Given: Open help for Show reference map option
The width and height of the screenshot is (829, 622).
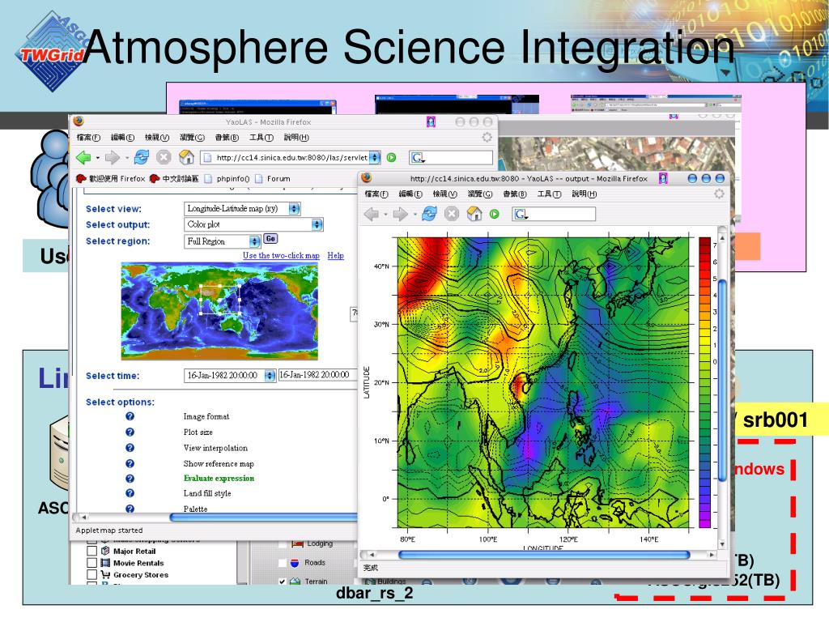Looking at the screenshot, I should pos(130,463).
